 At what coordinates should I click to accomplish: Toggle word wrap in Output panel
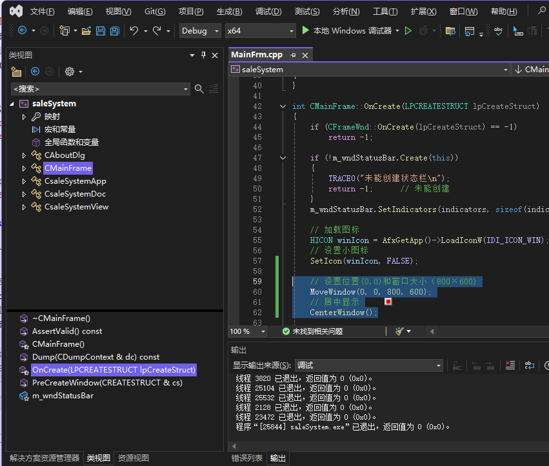529,365
